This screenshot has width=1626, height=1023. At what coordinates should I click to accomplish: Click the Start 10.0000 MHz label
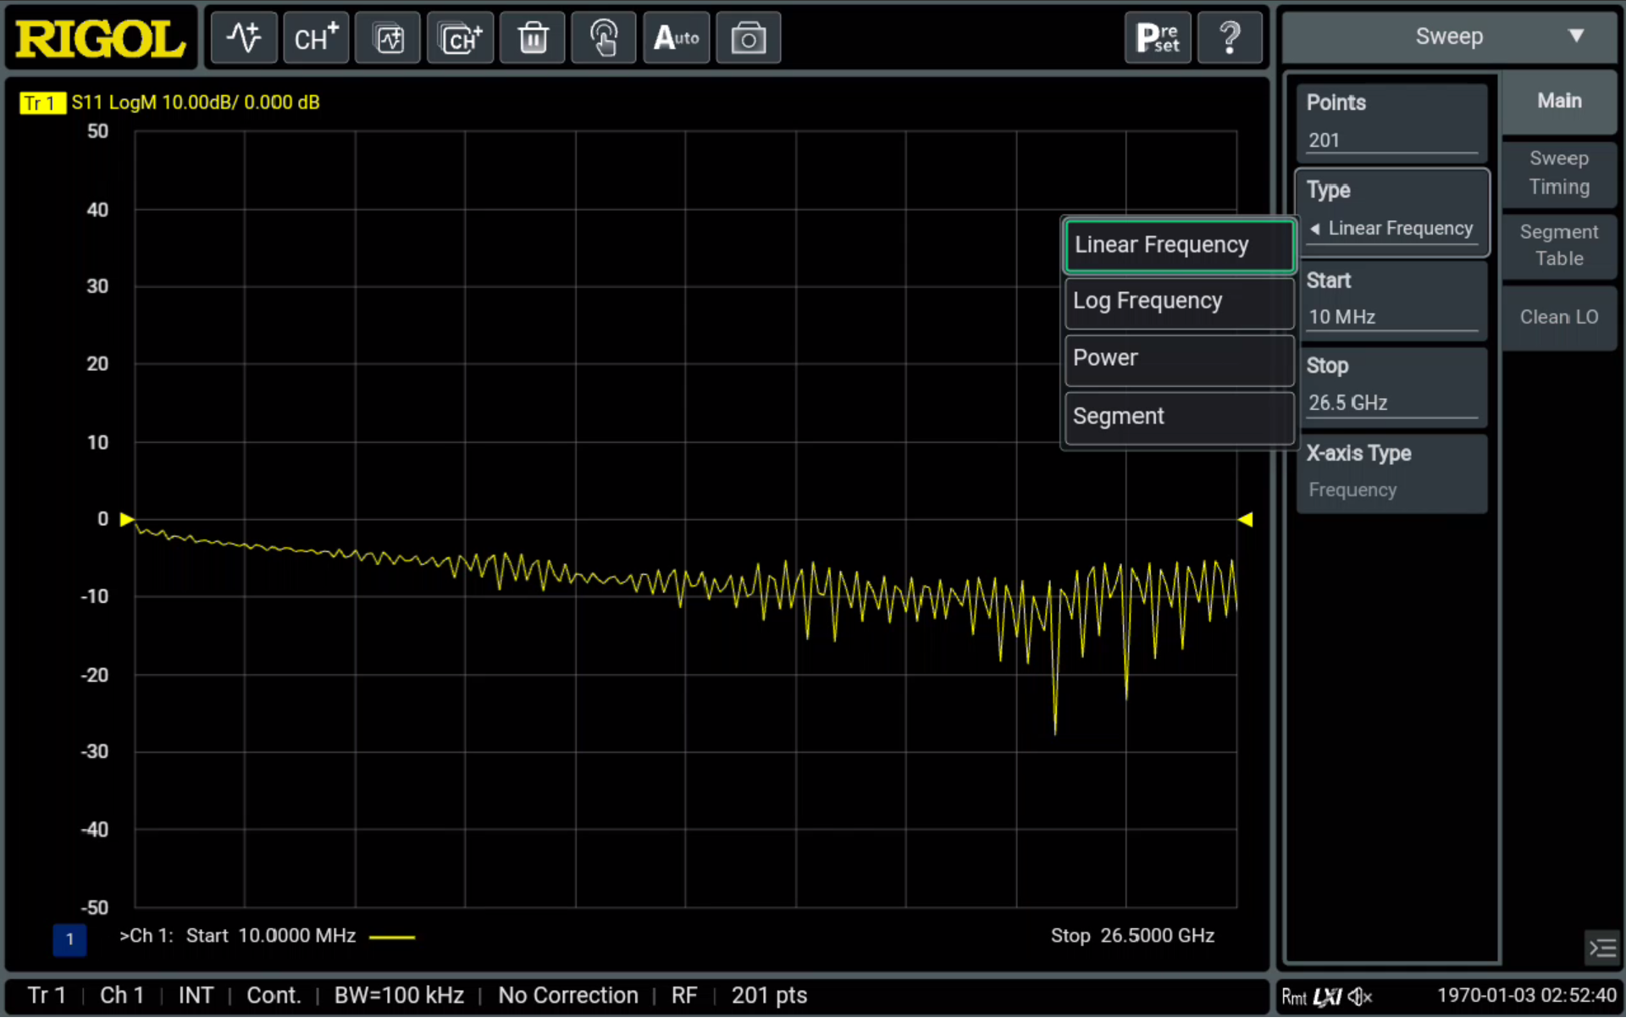click(x=271, y=936)
